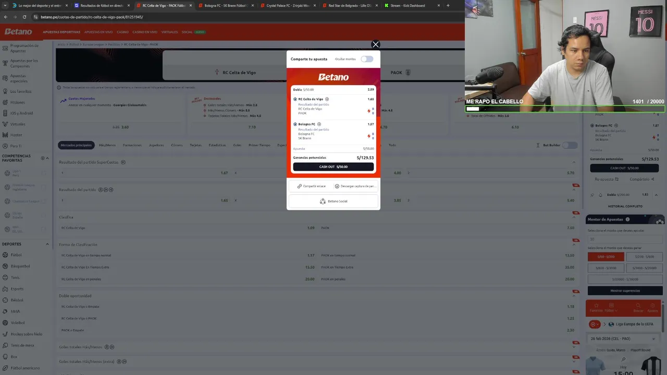The image size is (667, 375).
Task: Click the Re-apuesta button in bet panel
Action: (607, 179)
